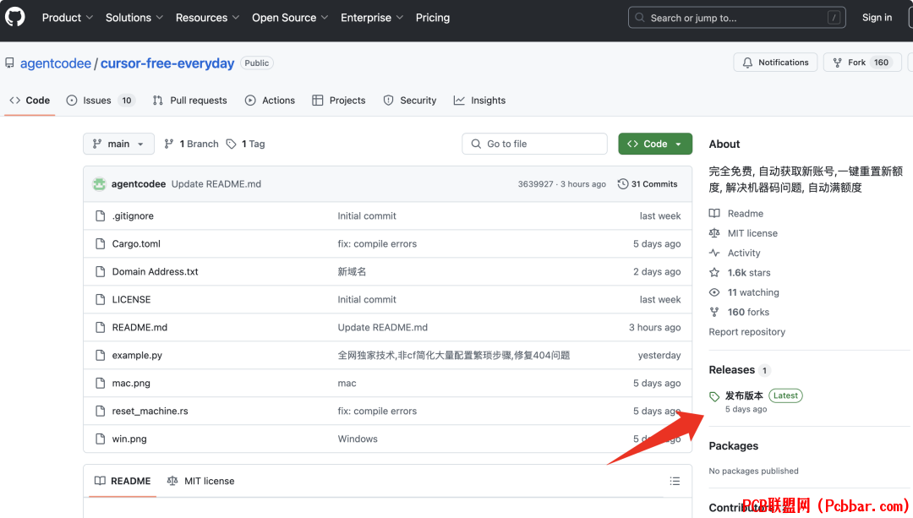Screen dimensions: 913x518
Task: Open the Releases section heading
Action: click(732, 370)
